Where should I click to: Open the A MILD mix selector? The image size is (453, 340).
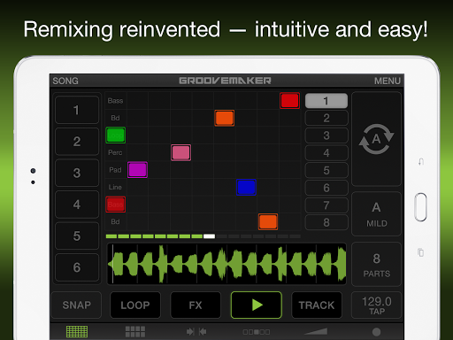376,214
